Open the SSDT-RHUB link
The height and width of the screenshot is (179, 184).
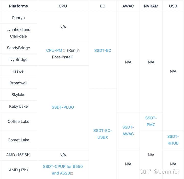click(x=173, y=140)
